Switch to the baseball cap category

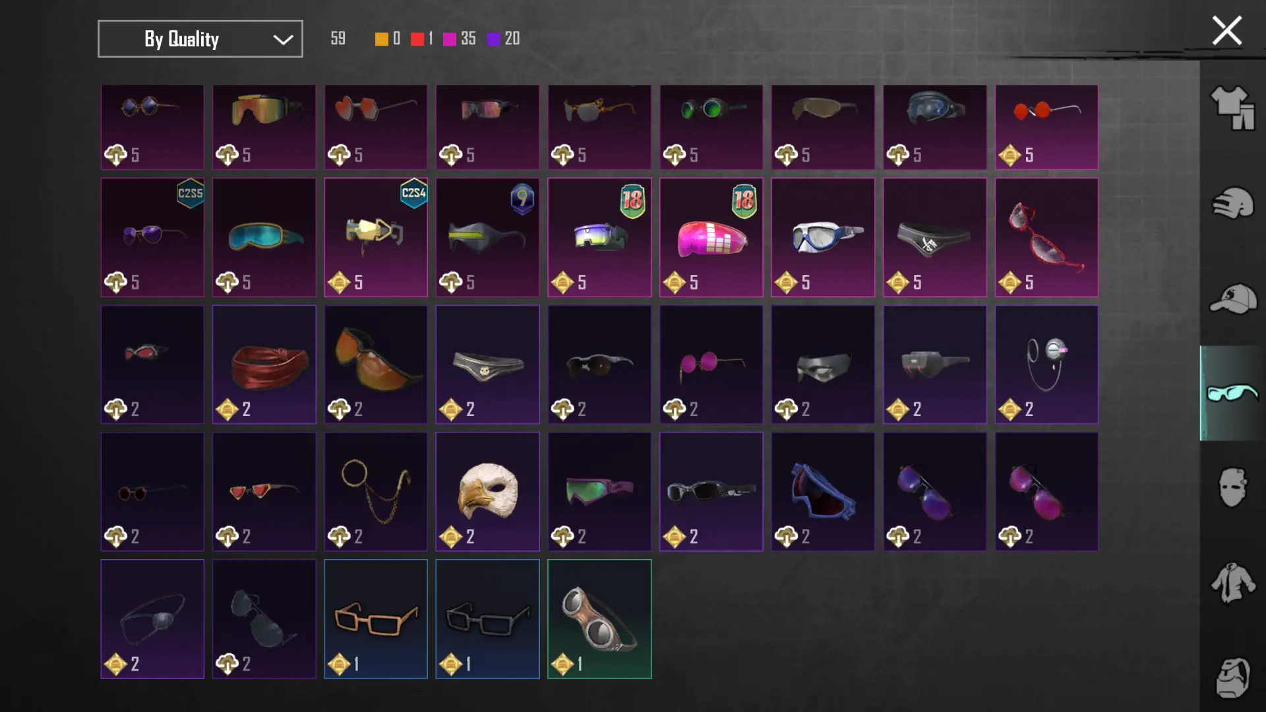coord(1232,299)
